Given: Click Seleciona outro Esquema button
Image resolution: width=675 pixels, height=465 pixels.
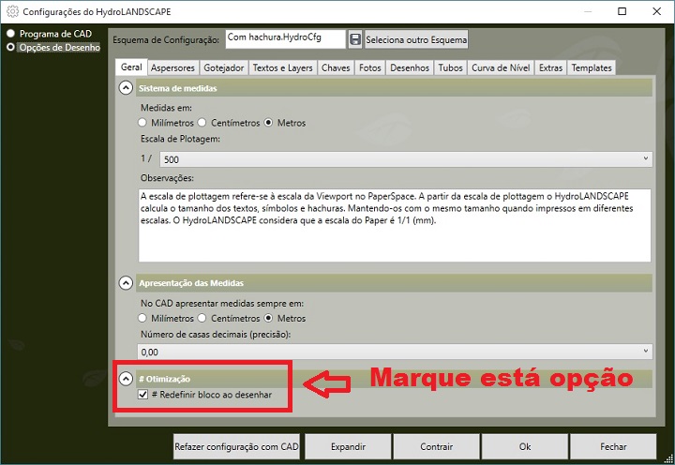Looking at the screenshot, I should click(x=416, y=39).
